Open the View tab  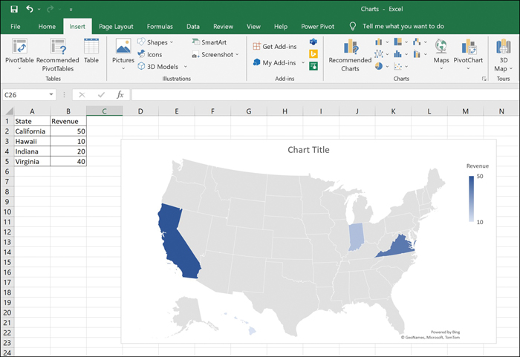[x=253, y=27]
